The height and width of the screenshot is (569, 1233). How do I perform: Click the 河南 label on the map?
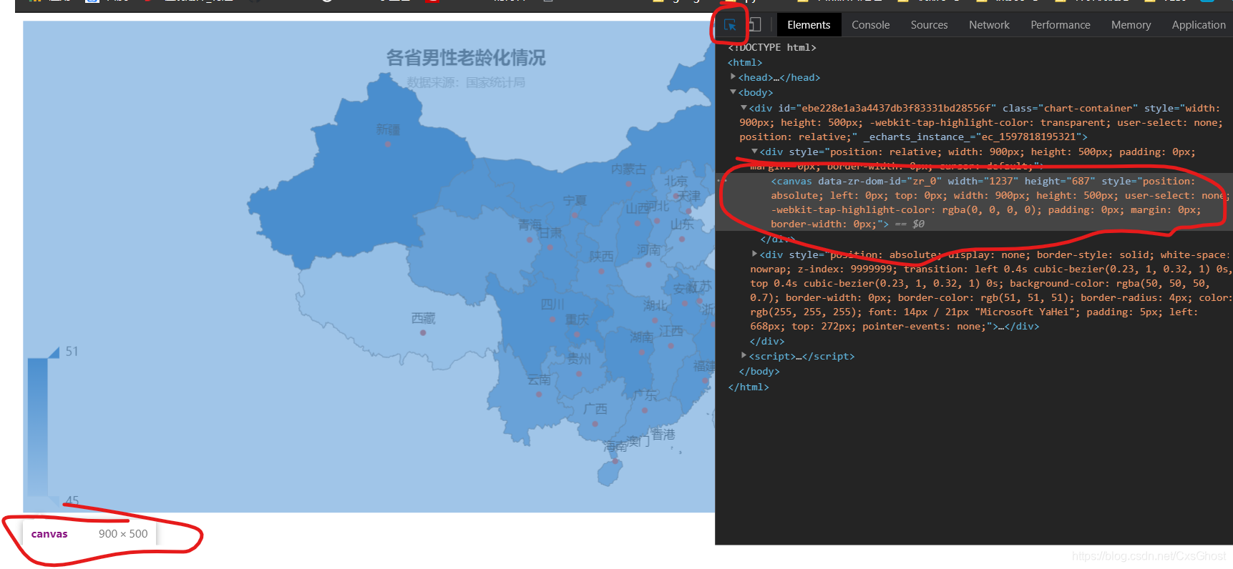tap(649, 249)
